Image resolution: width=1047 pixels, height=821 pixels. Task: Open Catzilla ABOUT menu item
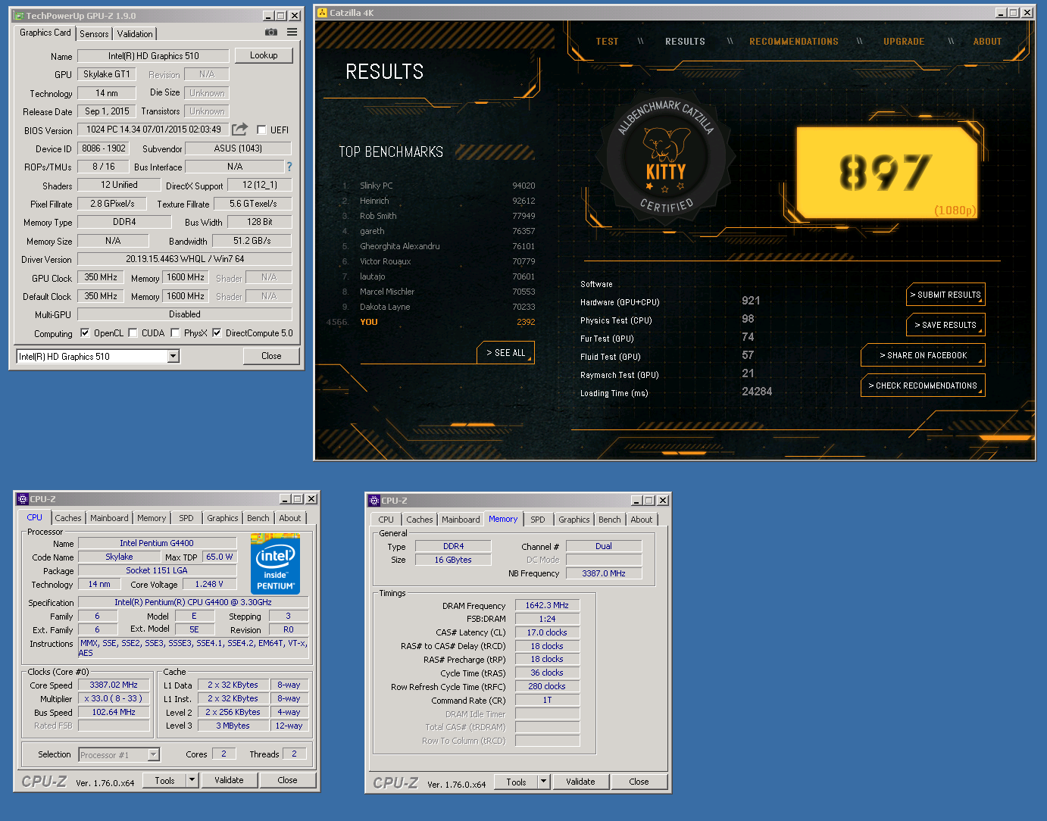tap(987, 42)
